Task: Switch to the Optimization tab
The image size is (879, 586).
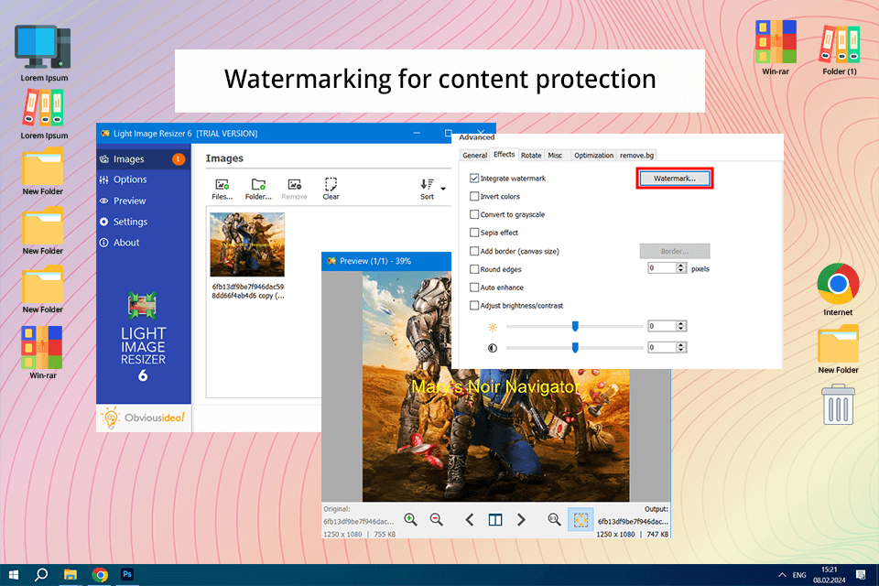Action: point(593,156)
